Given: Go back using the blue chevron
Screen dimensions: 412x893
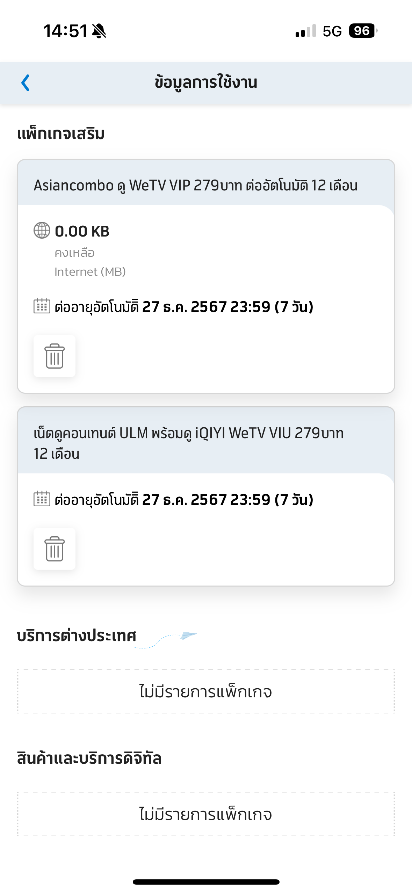Looking at the screenshot, I should point(26,83).
